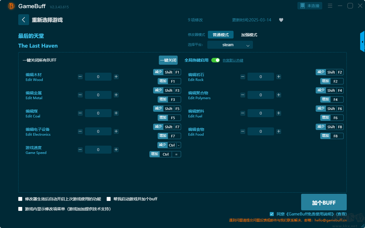Open the hamburger menu icon

[330, 6]
